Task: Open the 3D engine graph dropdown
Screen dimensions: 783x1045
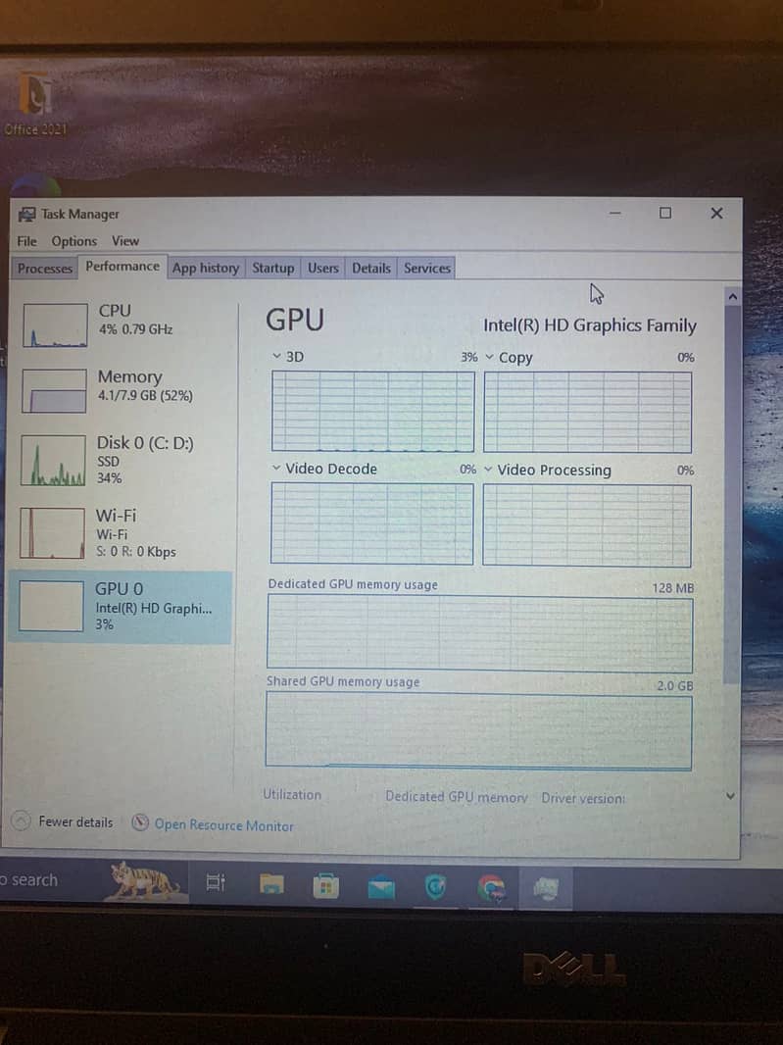Action: point(276,357)
